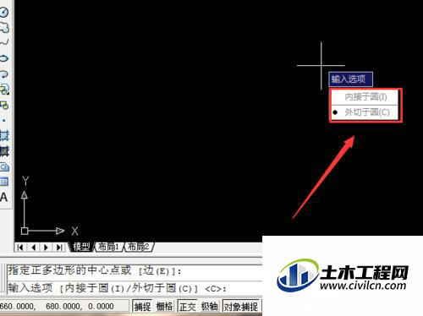Select the Make Block tool
Image resolution: width=423 pixels, height=316 pixels.
click(x=4, y=106)
